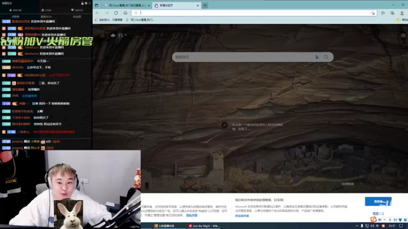Click the fanshuGor welcome message
This screenshot has height=229, width=408.
pyautogui.click(x=33, y=54)
